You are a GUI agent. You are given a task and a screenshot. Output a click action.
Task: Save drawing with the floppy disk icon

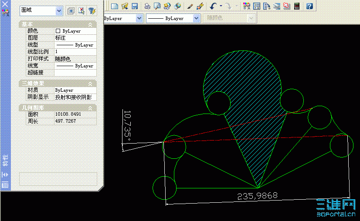(x=135, y=6)
